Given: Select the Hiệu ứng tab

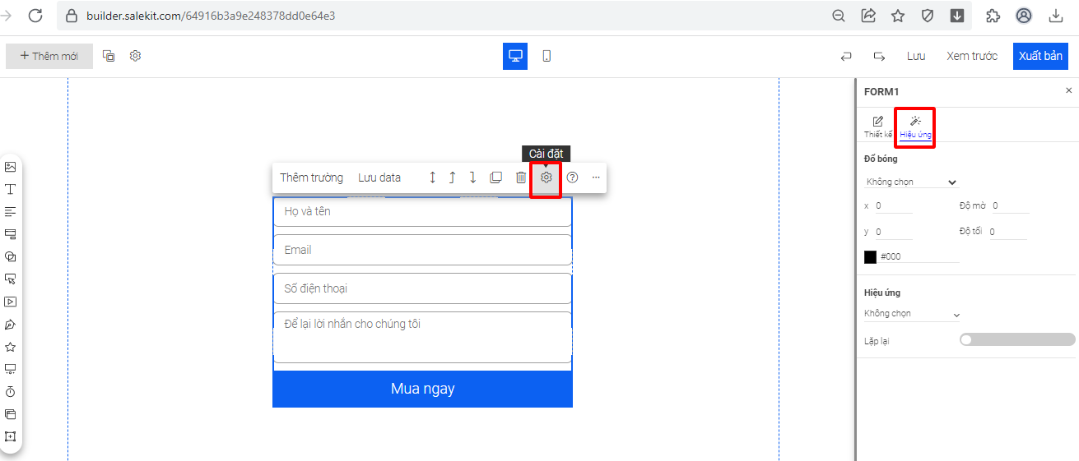Looking at the screenshot, I should [915, 127].
